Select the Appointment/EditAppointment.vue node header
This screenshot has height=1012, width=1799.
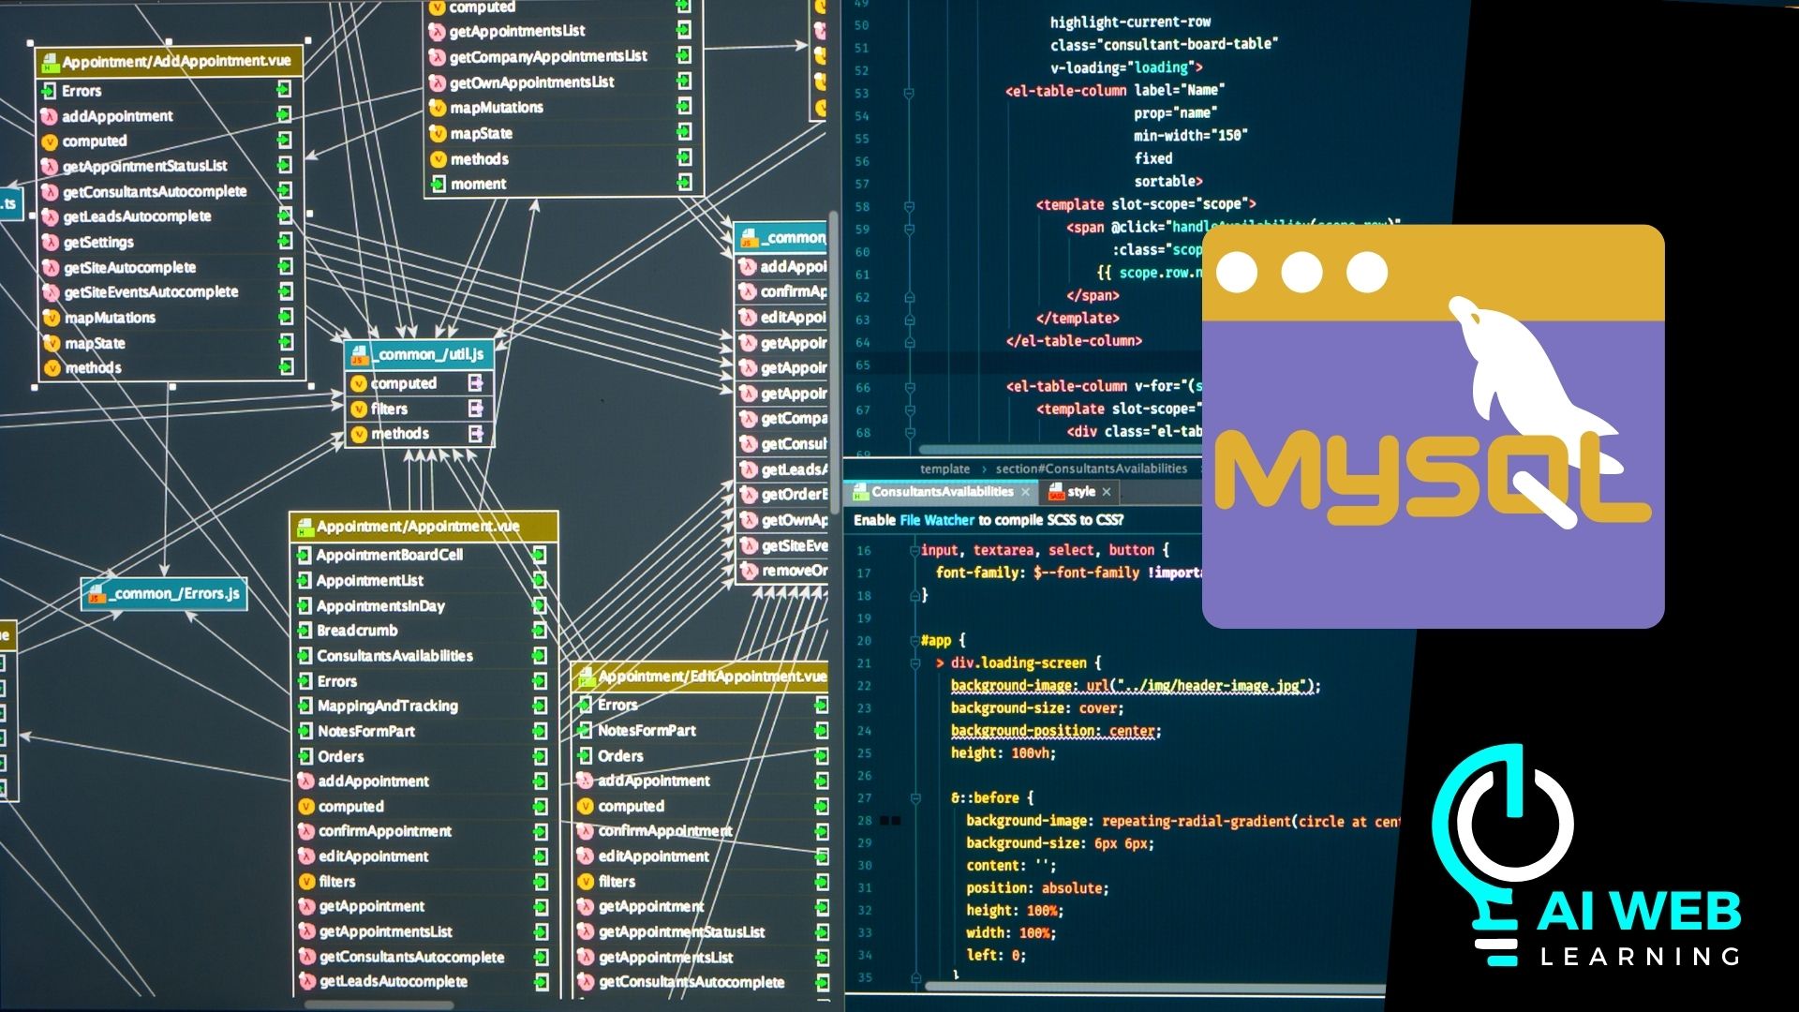tap(700, 677)
